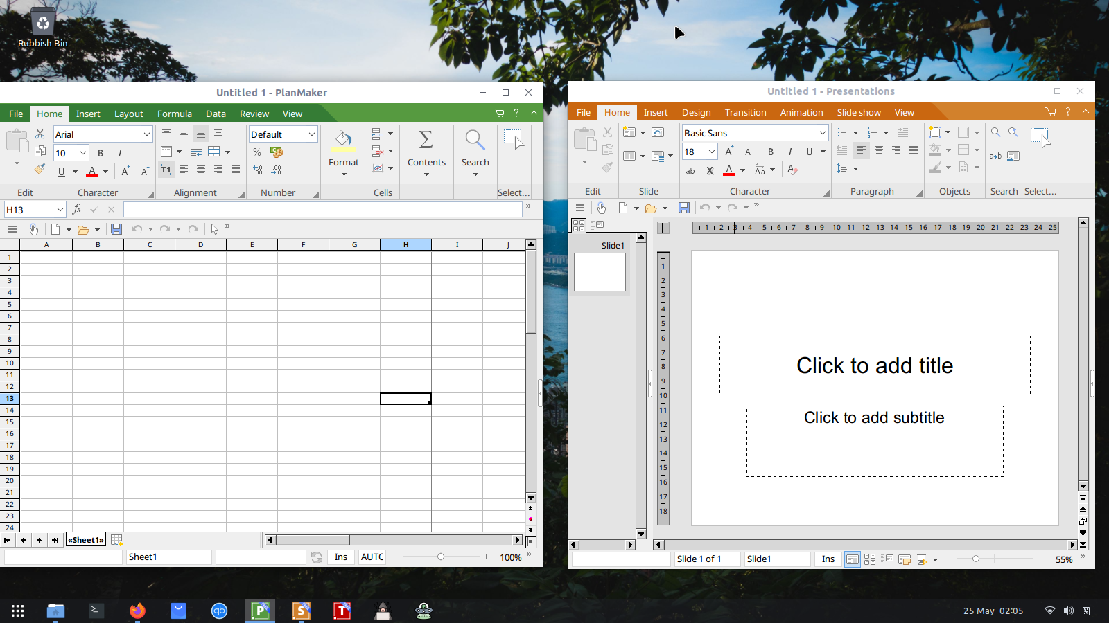The image size is (1109, 623).
Task: Click 'Click to add title' placeholder
Action: coord(875,365)
